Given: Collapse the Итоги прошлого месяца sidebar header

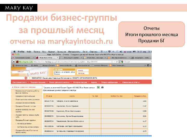Looking at the screenshot, I should pos(26,87).
